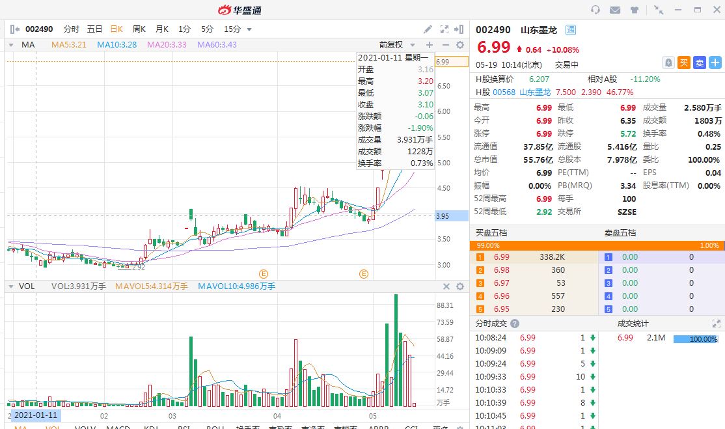Image resolution: width=725 pixels, height=429 pixels.
Task: Open MA indicator settings gear
Action: coord(460,45)
